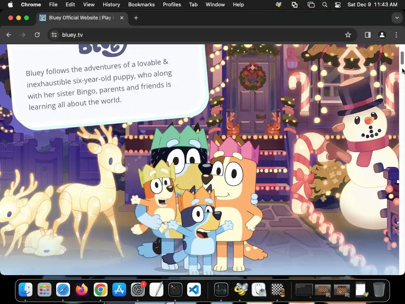Open Control Center in menu bar

coord(338,5)
